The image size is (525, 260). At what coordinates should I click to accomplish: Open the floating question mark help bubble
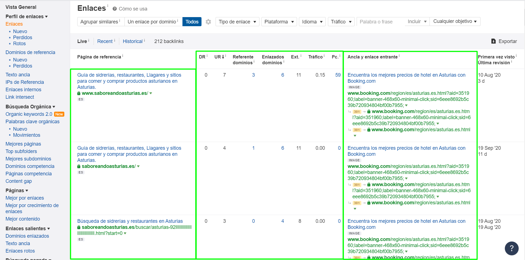tap(511, 248)
